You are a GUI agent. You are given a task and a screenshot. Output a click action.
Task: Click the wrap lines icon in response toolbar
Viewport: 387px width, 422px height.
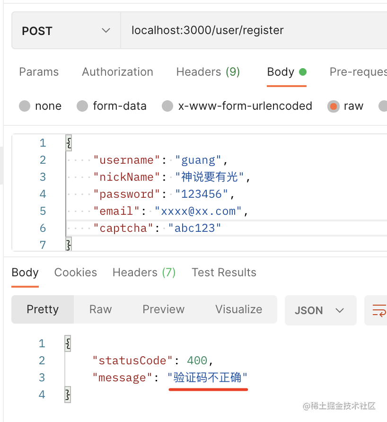[x=378, y=310]
